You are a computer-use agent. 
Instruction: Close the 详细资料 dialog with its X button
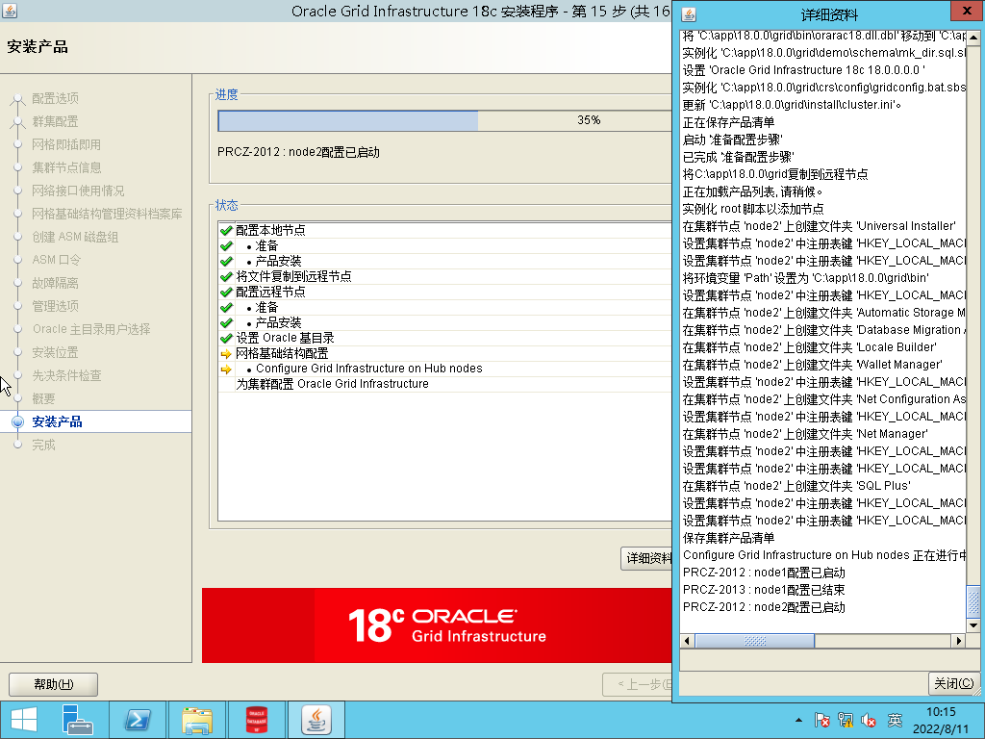(967, 10)
